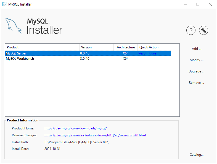Sort by the Product column header

pyautogui.click(x=42, y=47)
